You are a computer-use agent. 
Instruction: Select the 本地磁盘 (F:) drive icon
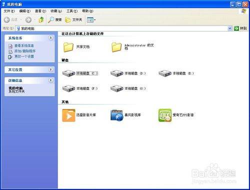[68, 88]
